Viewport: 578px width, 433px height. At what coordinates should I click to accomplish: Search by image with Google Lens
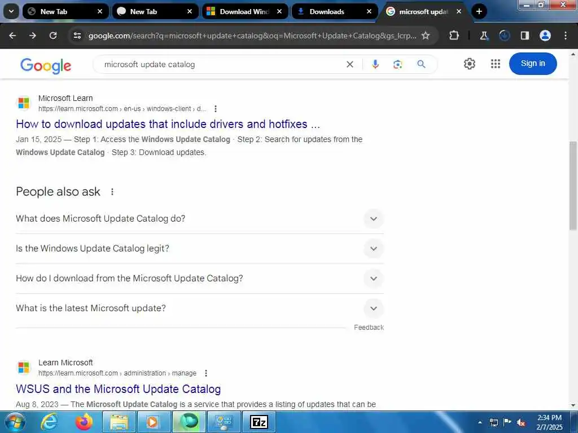(397, 64)
